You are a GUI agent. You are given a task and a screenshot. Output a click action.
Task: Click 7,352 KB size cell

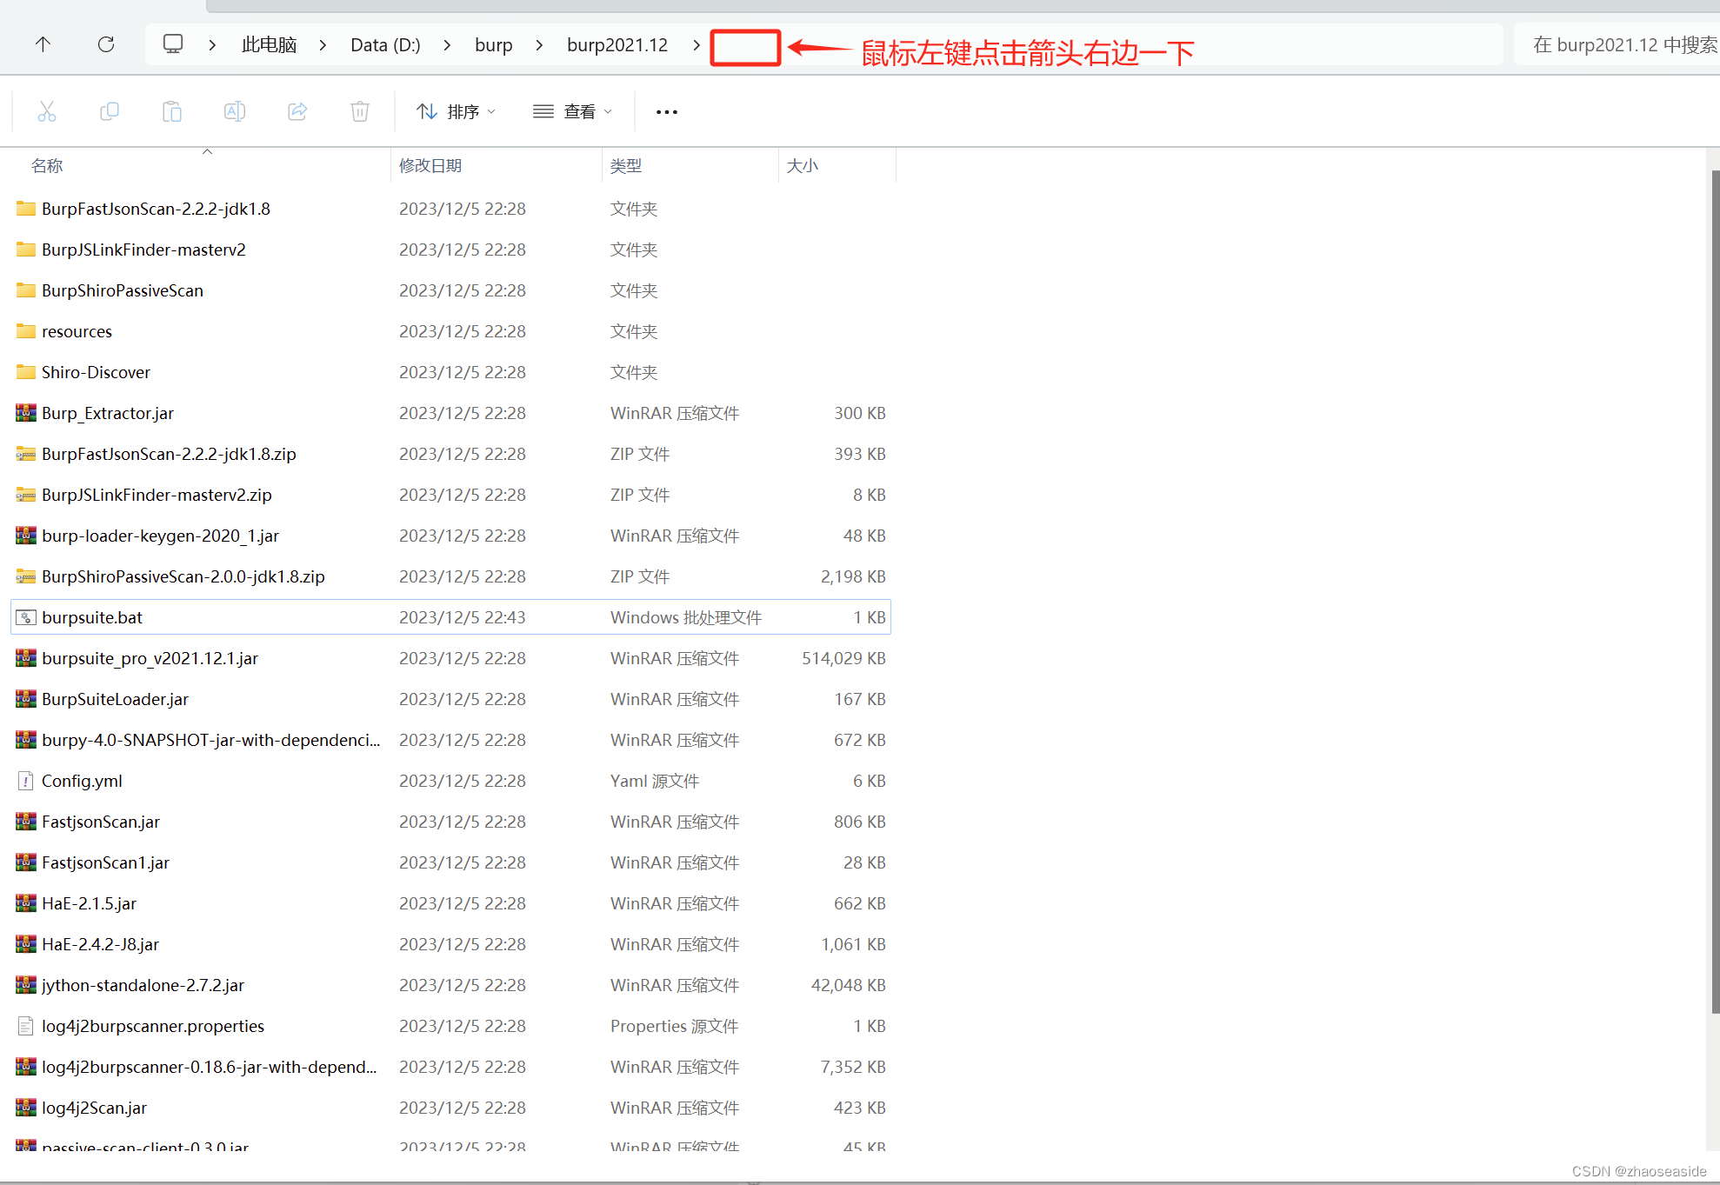tap(853, 1067)
